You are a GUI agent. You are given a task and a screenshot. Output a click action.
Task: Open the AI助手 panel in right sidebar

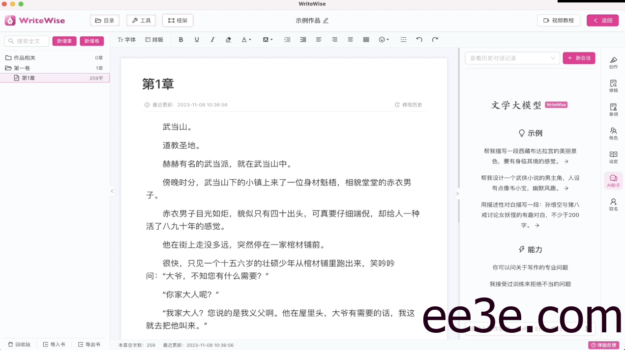click(613, 181)
